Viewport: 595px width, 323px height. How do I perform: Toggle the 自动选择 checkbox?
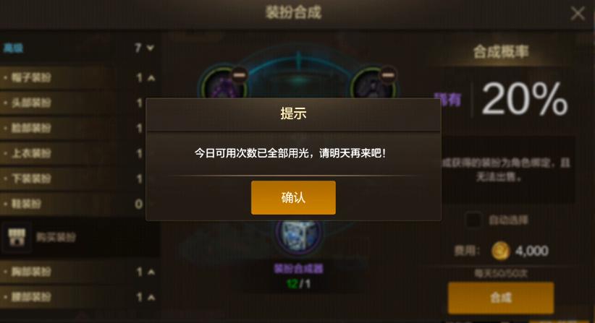[x=473, y=220]
